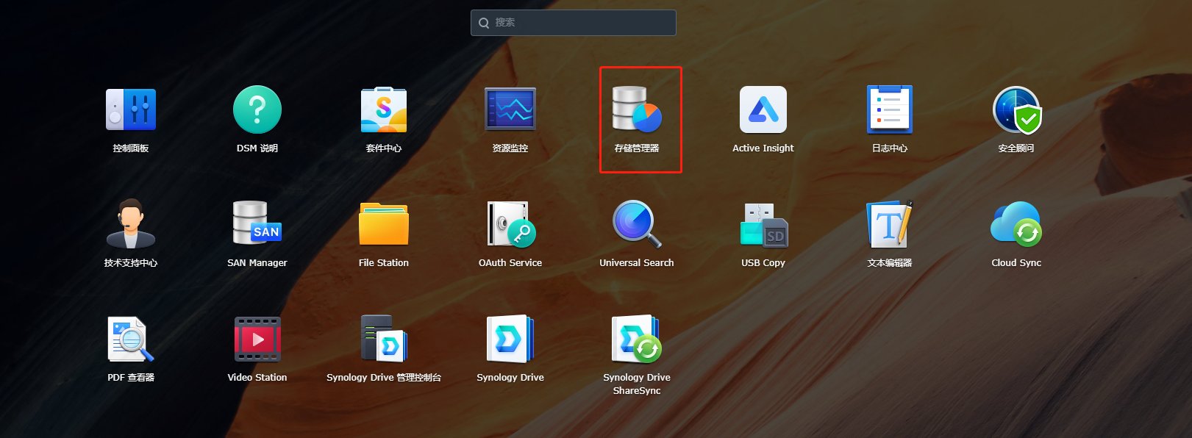1192x438 pixels.
Task: Open USB Copy app
Action: pos(763,224)
